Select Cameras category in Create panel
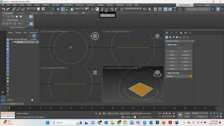Image resolution: width=224 pixels, height=126 pixels. pos(177,37)
